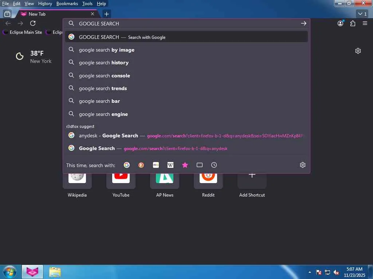Search history with the clock icon
The image size is (373, 279).
214,165
